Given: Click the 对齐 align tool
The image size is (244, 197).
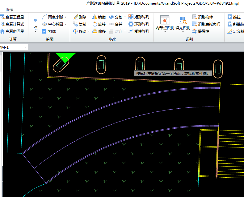Looking at the screenshot, I should tap(116, 31).
